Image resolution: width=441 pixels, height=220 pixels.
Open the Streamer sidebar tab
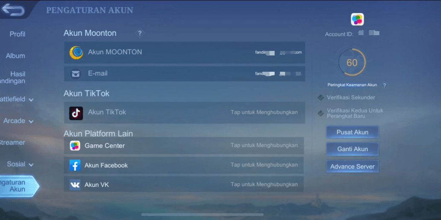(12, 143)
